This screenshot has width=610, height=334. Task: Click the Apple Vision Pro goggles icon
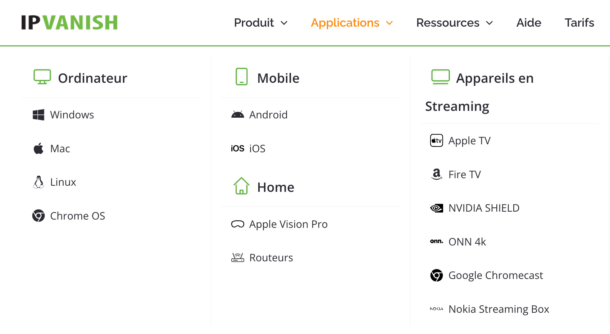(238, 224)
